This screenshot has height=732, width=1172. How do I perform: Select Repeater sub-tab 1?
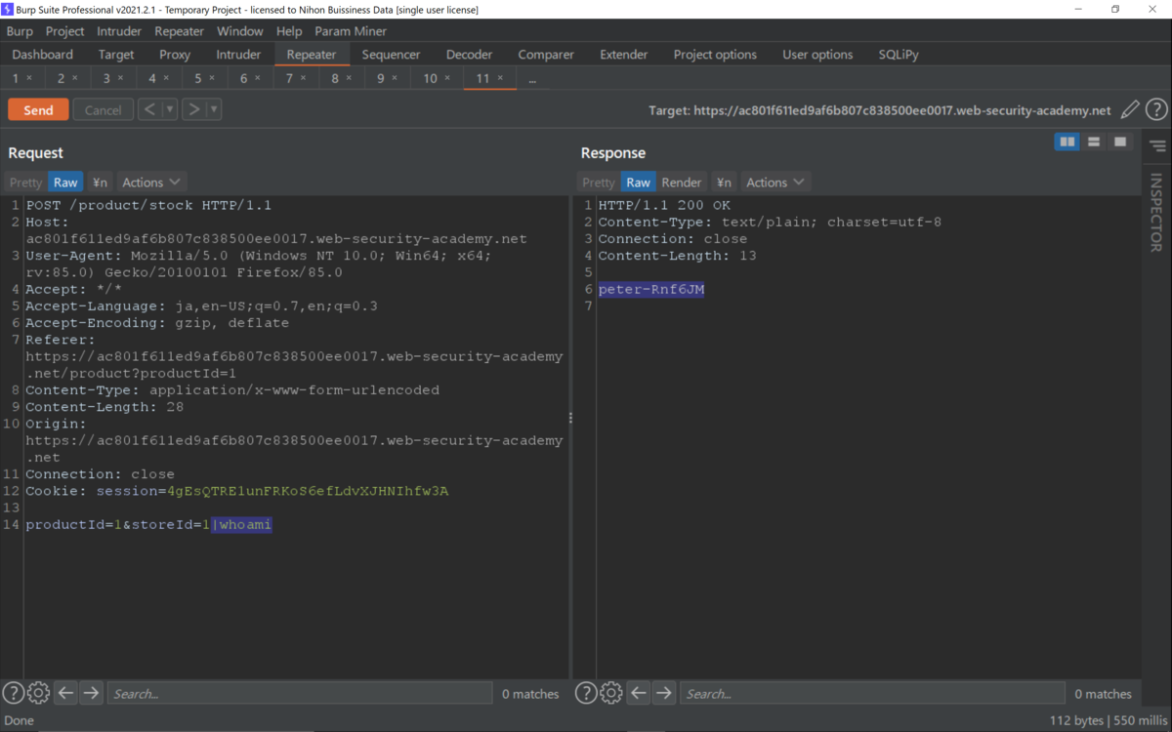[16, 78]
